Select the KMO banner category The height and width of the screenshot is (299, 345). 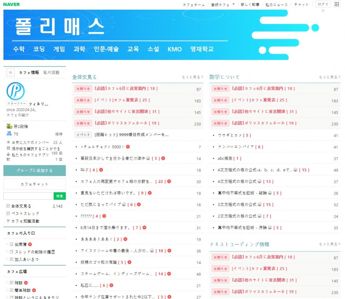pos(175,49)
